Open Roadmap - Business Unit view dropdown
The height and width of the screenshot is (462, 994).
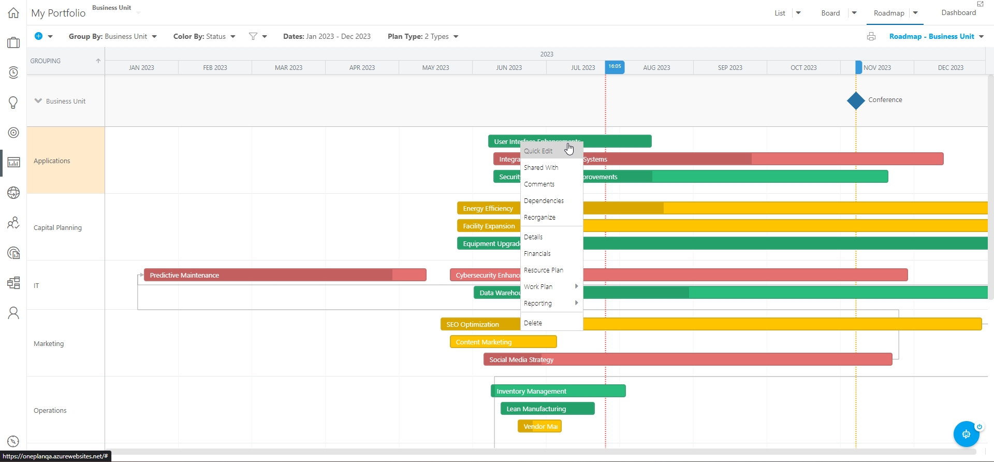[937, 36]
